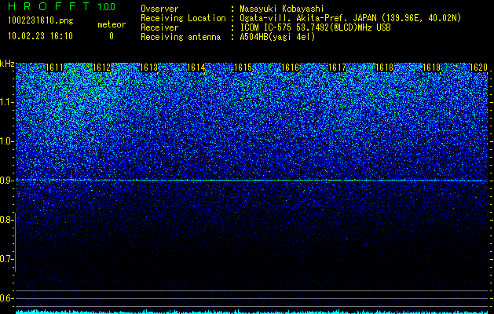Click the 0.6 kHz axis label
Viewport: 494px width, 314px height.
pyautogui.click(x=6, y=298)
